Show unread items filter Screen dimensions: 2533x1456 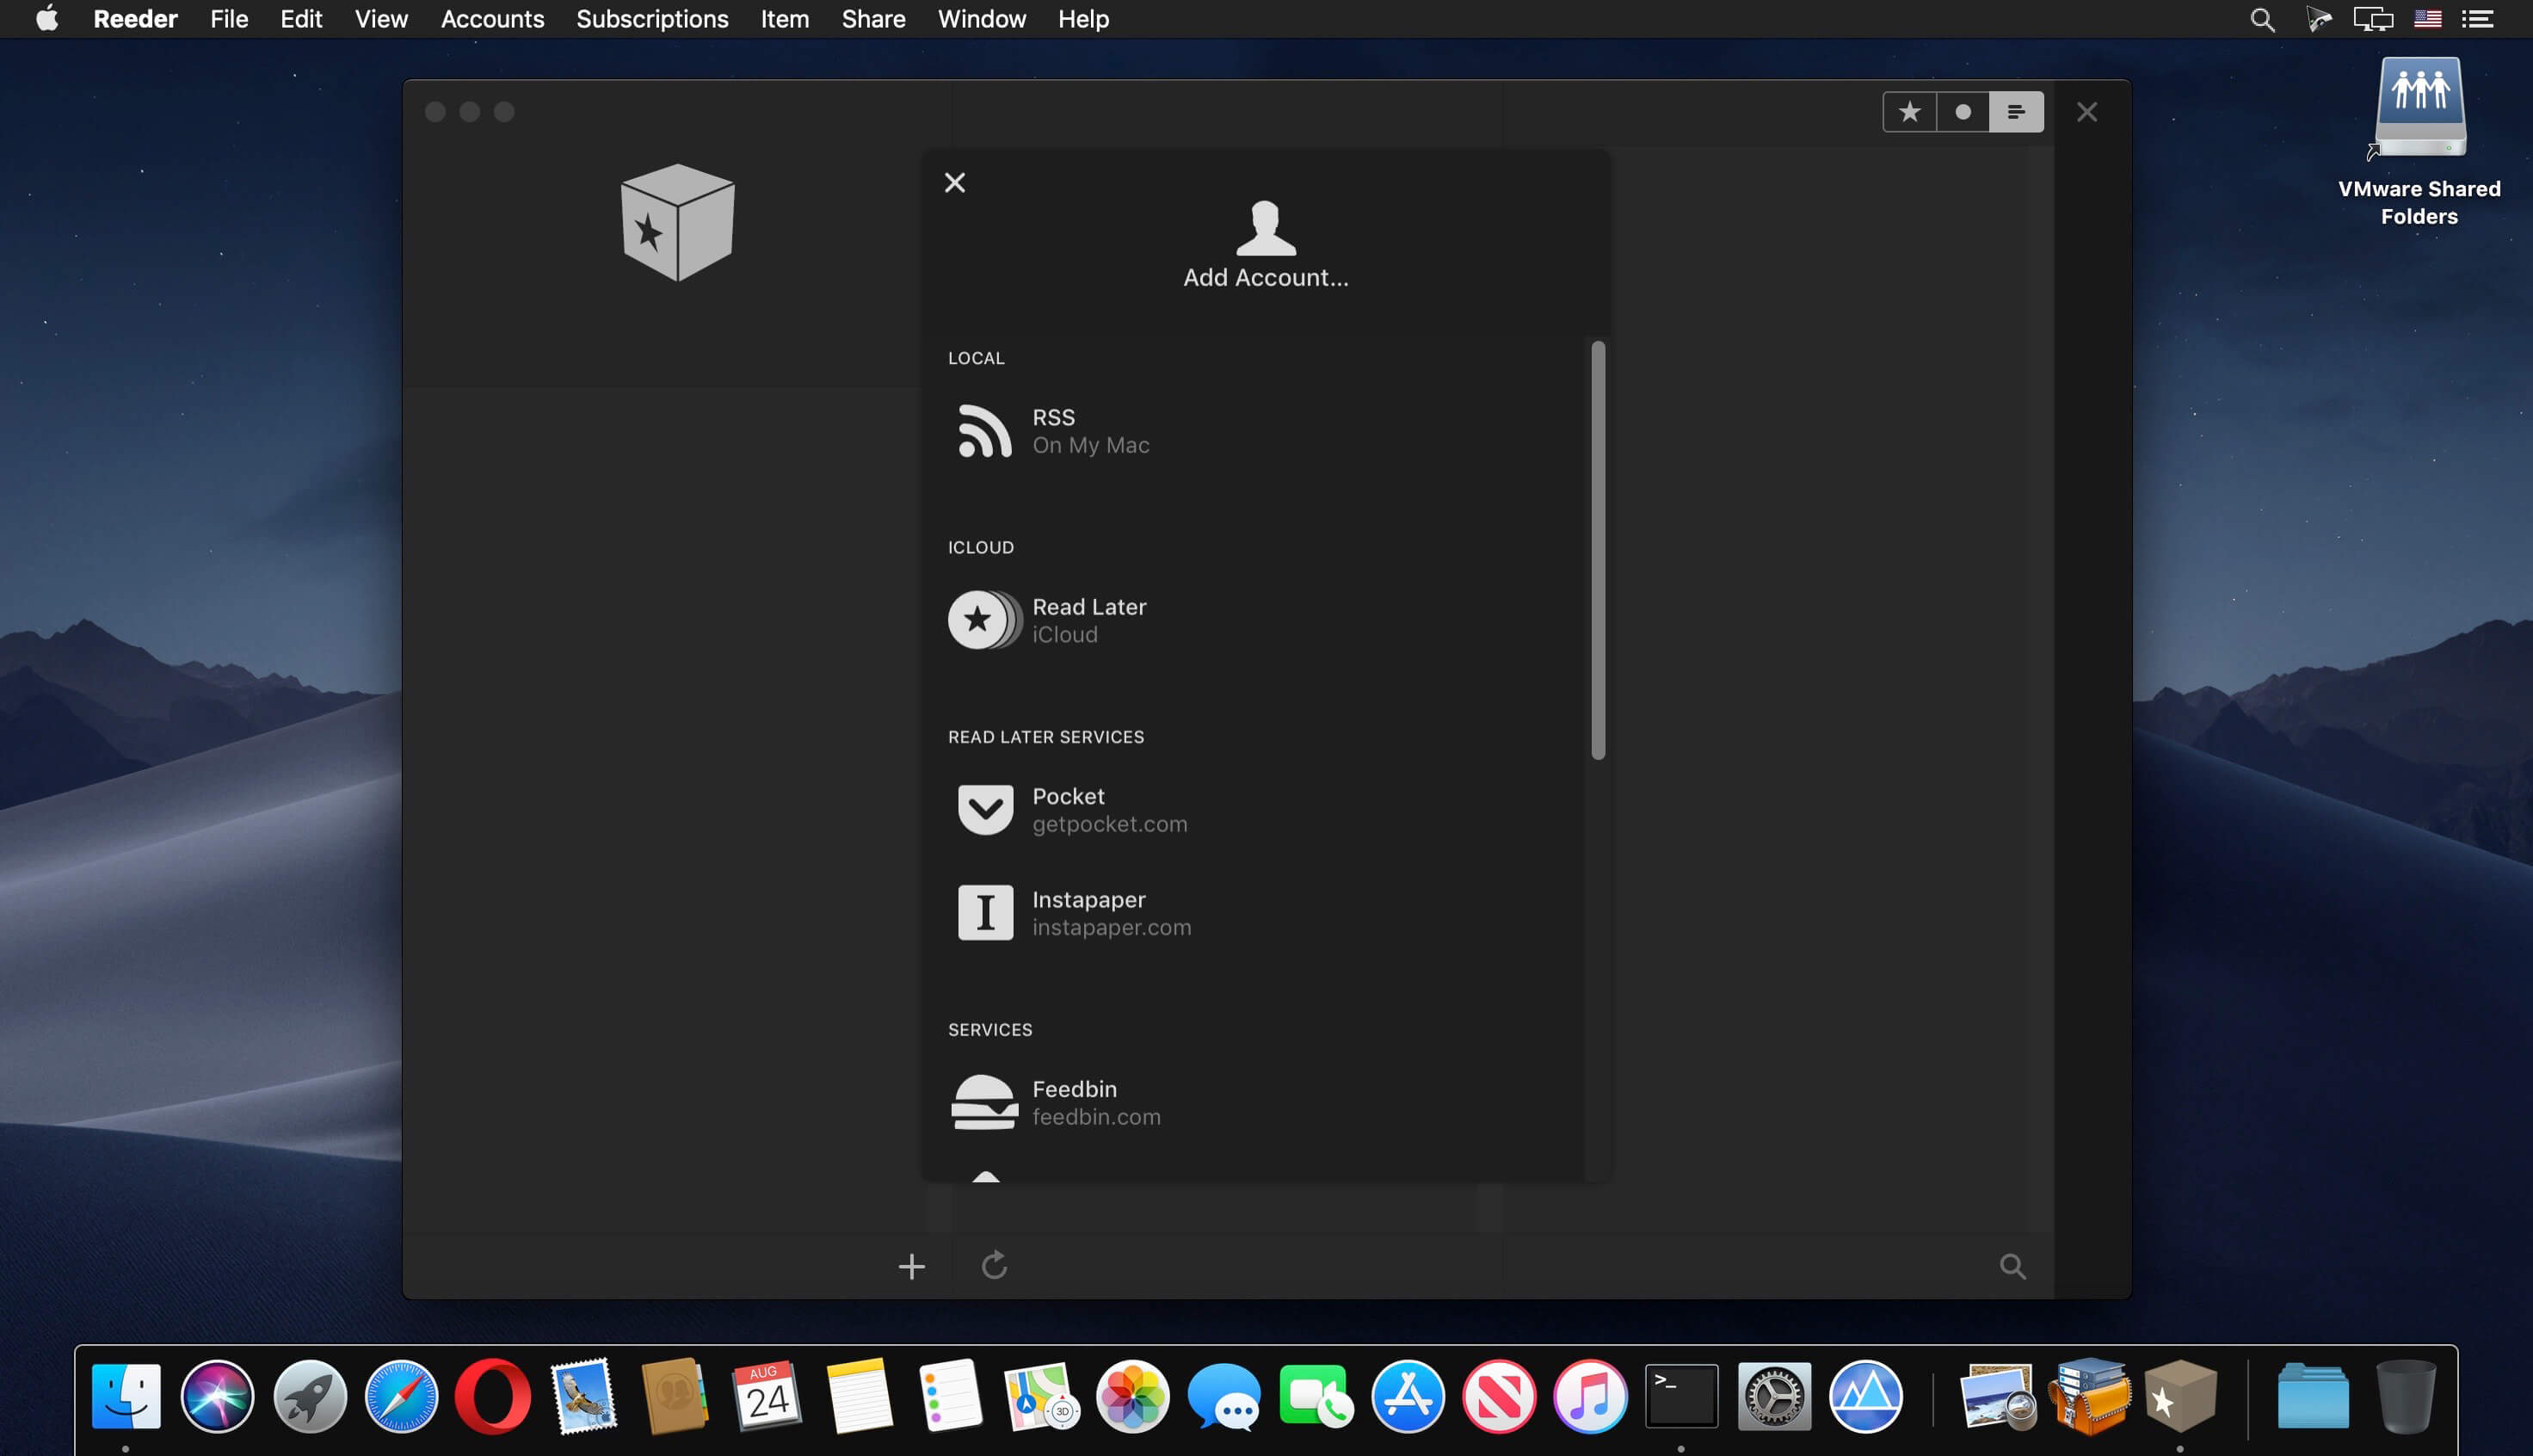pos(1963,112)
